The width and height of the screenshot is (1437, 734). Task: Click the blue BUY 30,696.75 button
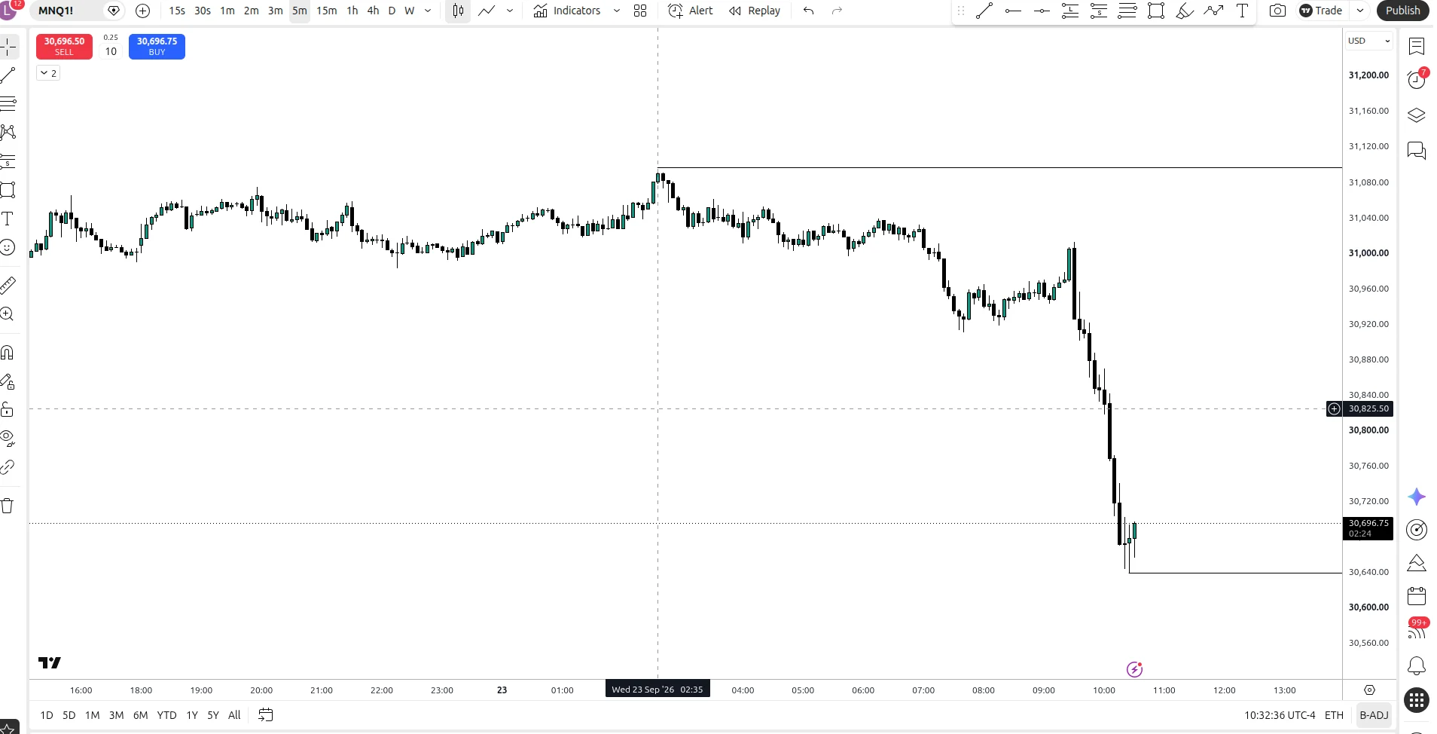pos(157,46)
